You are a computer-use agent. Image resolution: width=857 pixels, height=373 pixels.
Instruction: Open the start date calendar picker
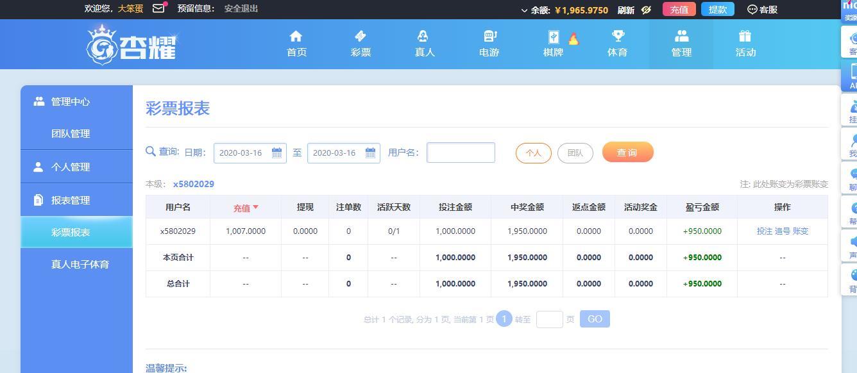point(276,153)
